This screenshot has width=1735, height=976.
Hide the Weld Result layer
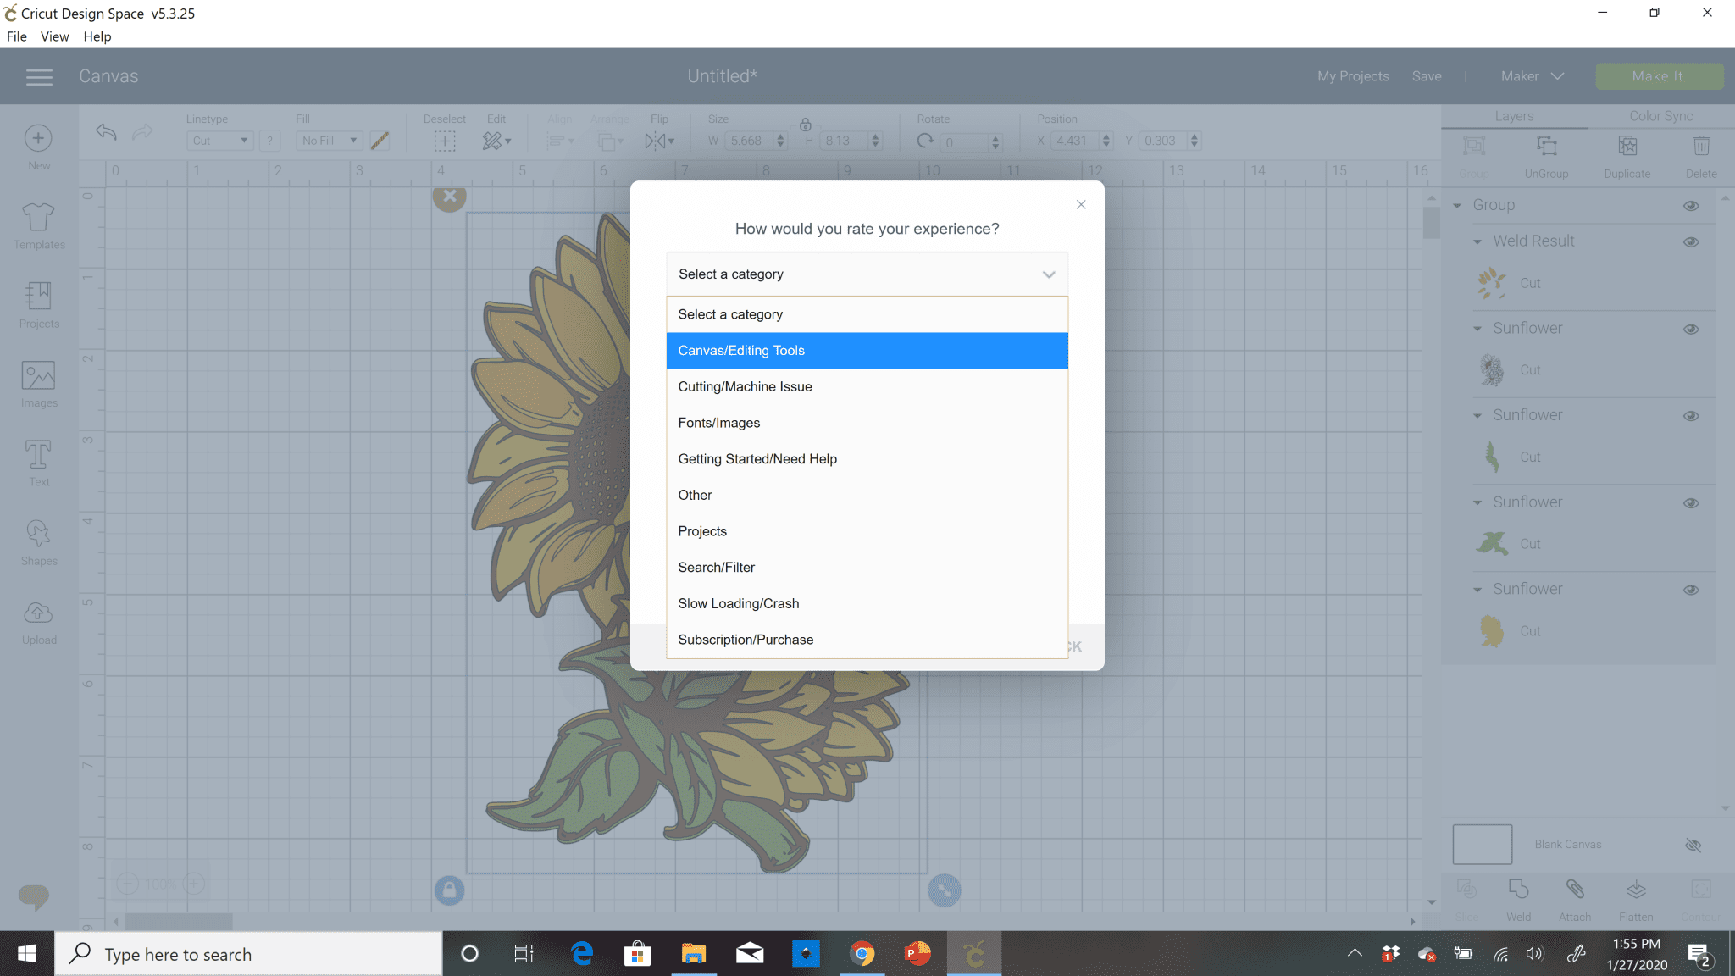point(1691,241)
